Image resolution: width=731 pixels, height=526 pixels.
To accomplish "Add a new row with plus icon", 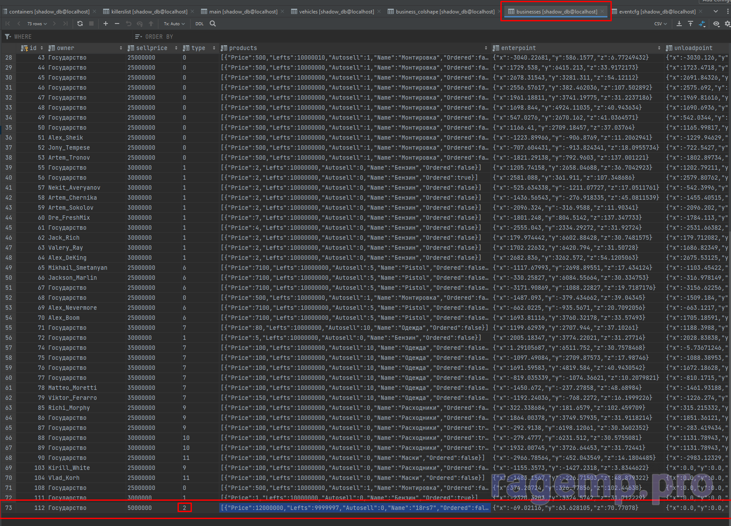I will pyautogui.click(x=106, y=23).
